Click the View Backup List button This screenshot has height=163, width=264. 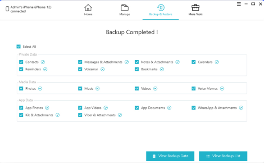point(223,156)
